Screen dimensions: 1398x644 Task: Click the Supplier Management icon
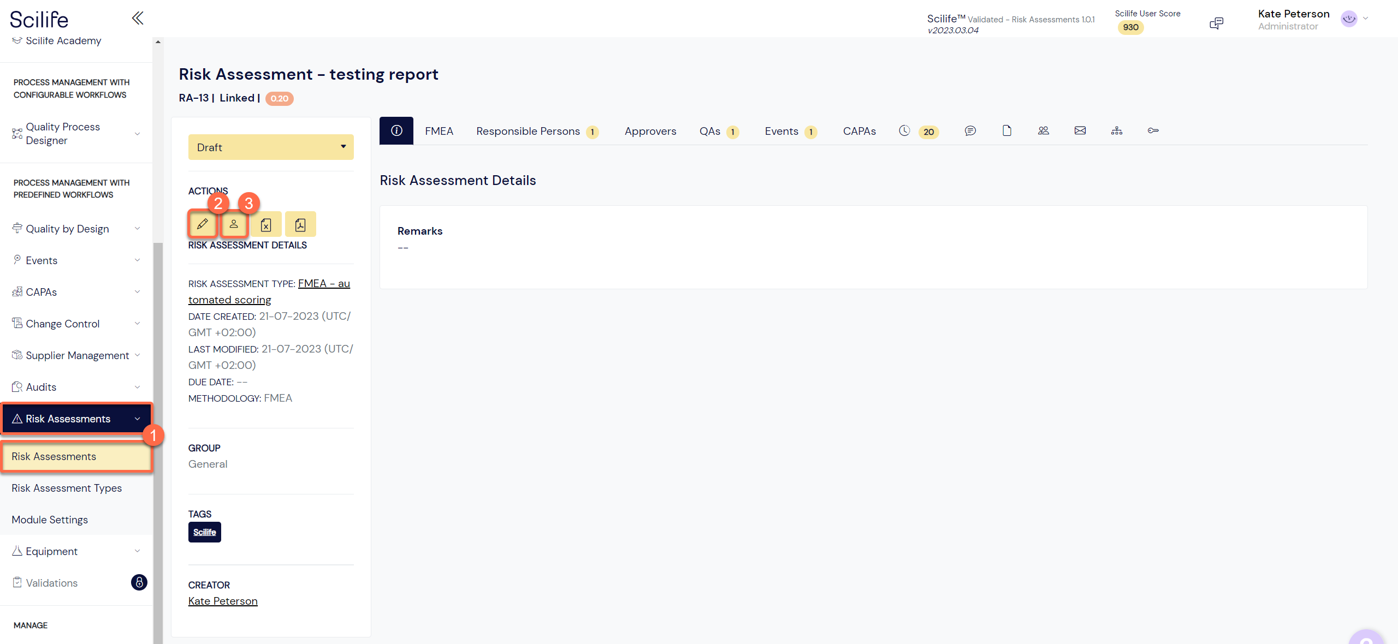point(17,355)
